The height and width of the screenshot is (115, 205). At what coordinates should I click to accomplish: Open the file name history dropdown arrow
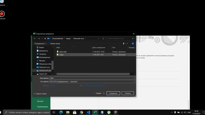click(x=134, y=78)
